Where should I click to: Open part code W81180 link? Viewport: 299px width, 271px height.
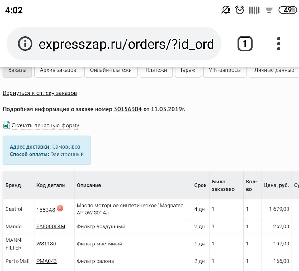pyautogui.click(x=46, y=244)
